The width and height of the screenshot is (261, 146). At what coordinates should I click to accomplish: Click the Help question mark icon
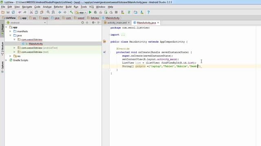point(148,12)
